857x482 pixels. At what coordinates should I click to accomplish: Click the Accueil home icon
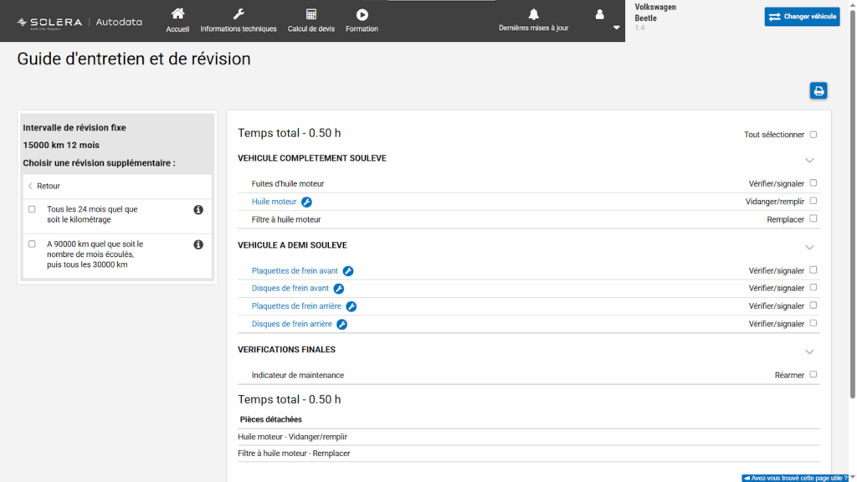pyautogui.click(x=177, y=13)
